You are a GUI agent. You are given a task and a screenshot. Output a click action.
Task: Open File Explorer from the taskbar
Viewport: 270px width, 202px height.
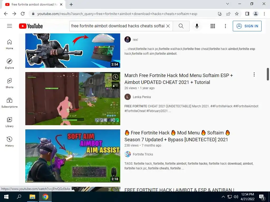32,197
